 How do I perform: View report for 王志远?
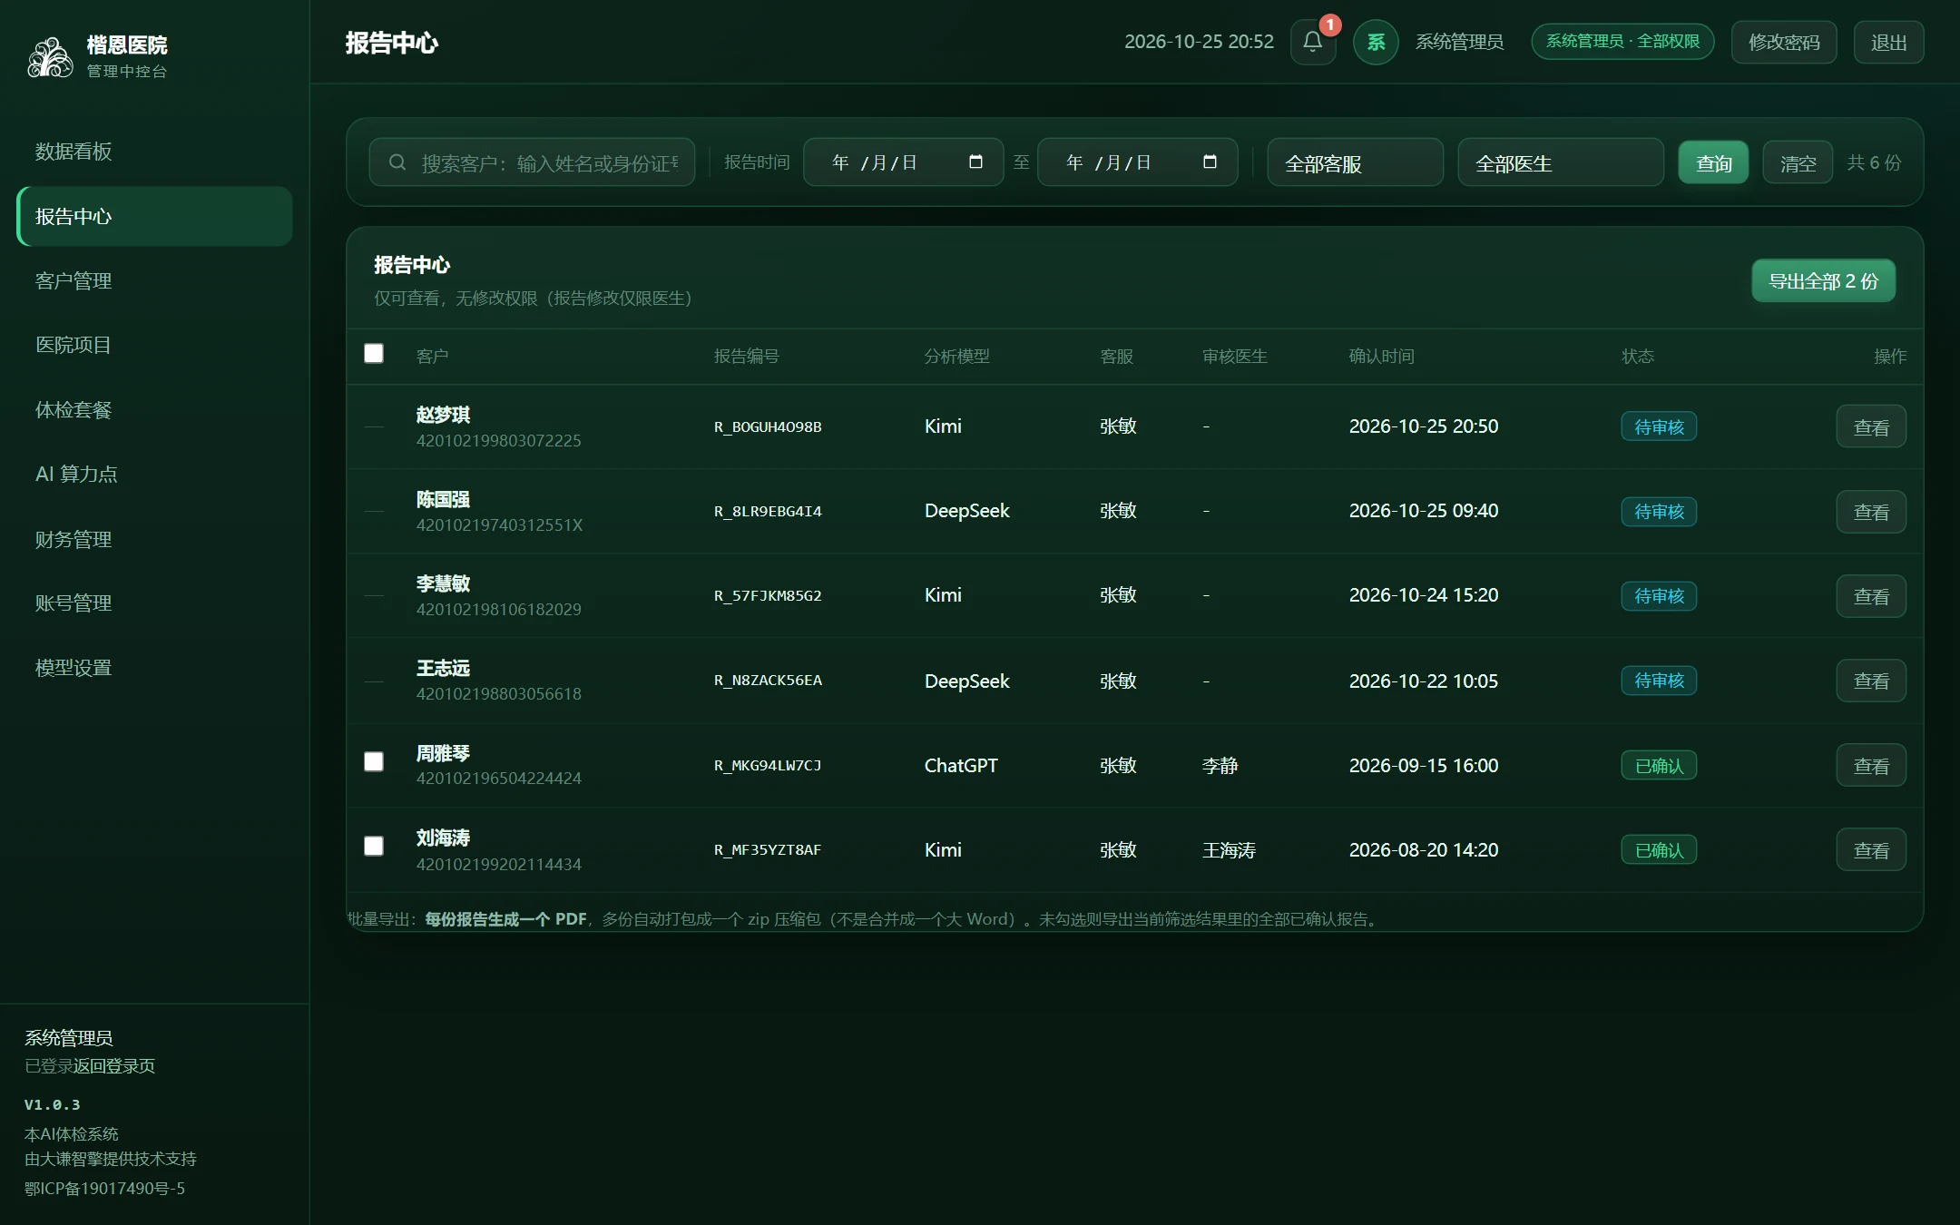[x=1871, y=681]
